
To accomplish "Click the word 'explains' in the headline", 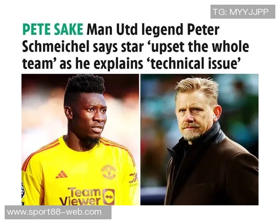I will [118, 65].
